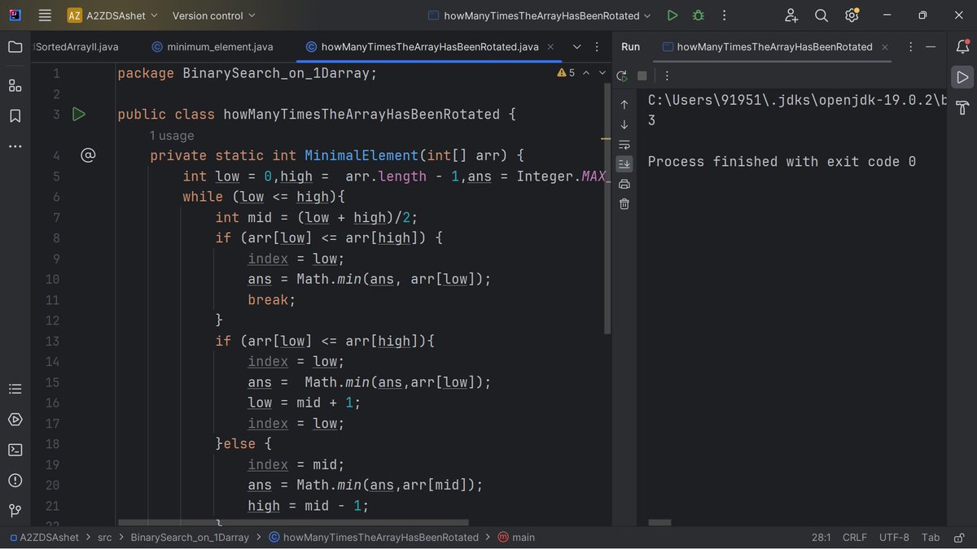This screenshot has width=977, height=549.
Task: Navigate up the stack trace arrow
Action: (x=624, y=104)
